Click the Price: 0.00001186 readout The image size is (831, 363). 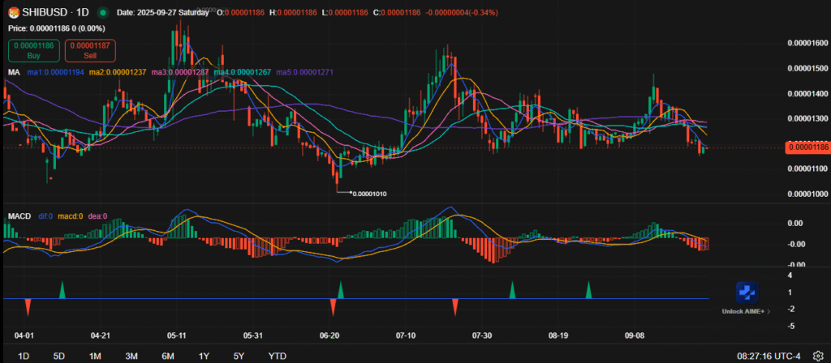[56, 28]
